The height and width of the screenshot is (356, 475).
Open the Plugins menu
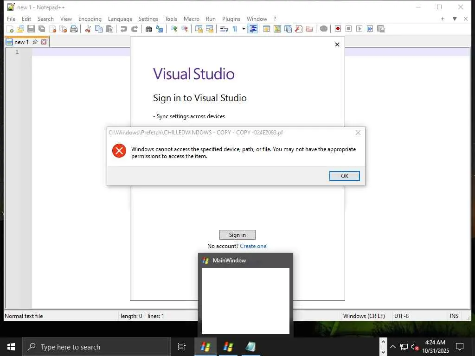(231, 19)
